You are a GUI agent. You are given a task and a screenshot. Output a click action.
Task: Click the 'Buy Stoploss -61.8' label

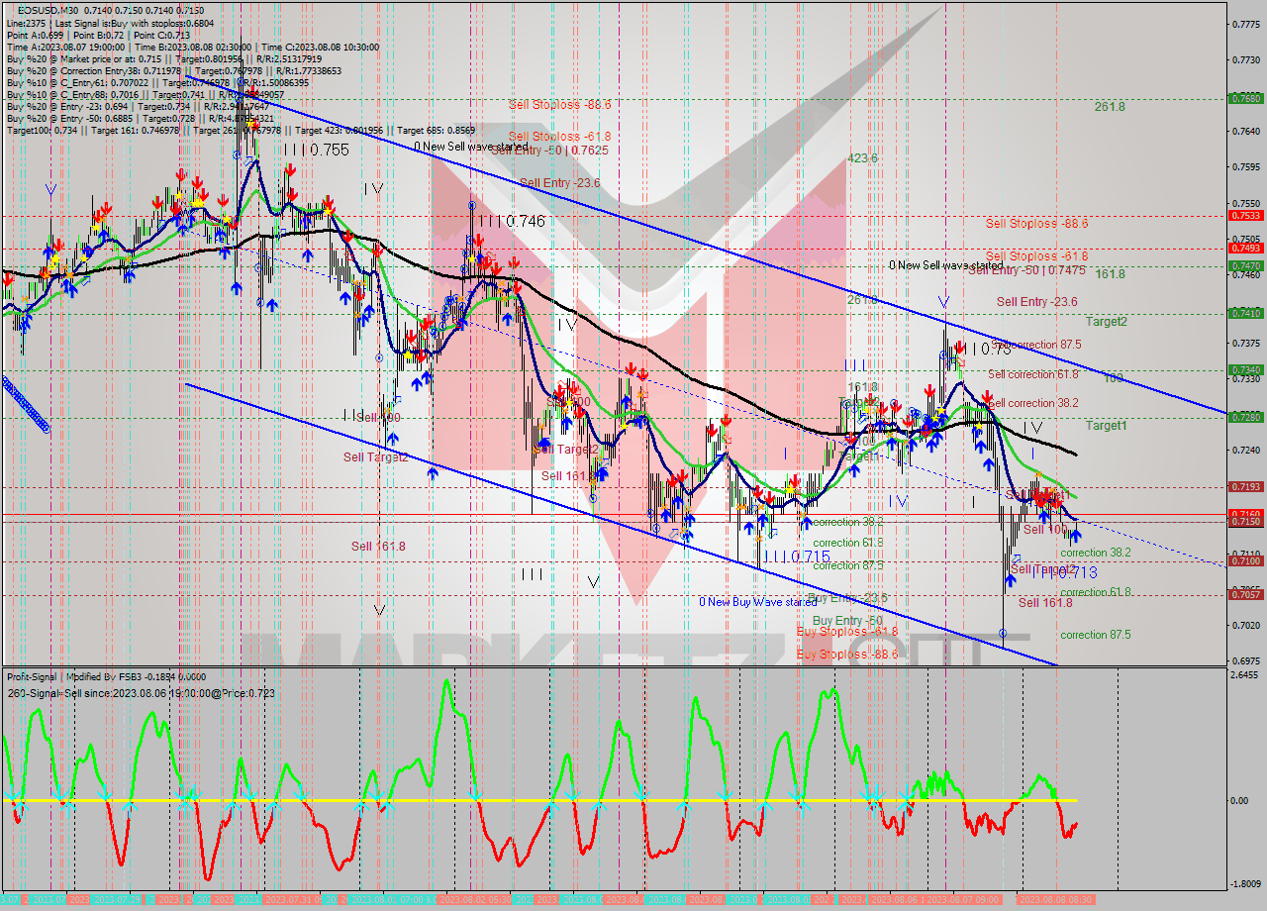(x=847, y=631)
